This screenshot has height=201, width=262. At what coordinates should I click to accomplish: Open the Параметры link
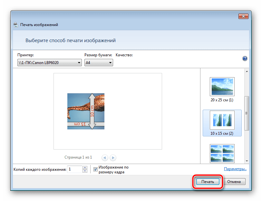235,169
